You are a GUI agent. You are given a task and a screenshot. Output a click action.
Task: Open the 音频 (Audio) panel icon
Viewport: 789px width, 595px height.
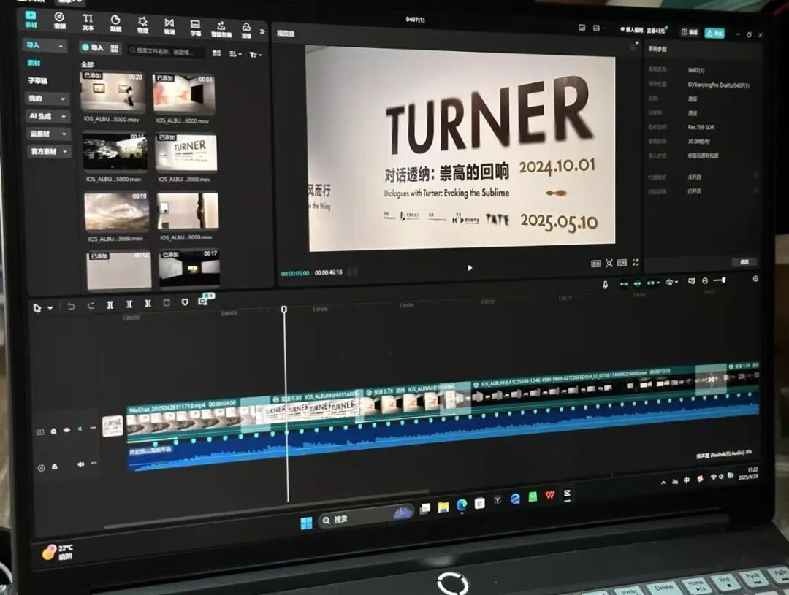pyautogui.click(x=59, y=20)
